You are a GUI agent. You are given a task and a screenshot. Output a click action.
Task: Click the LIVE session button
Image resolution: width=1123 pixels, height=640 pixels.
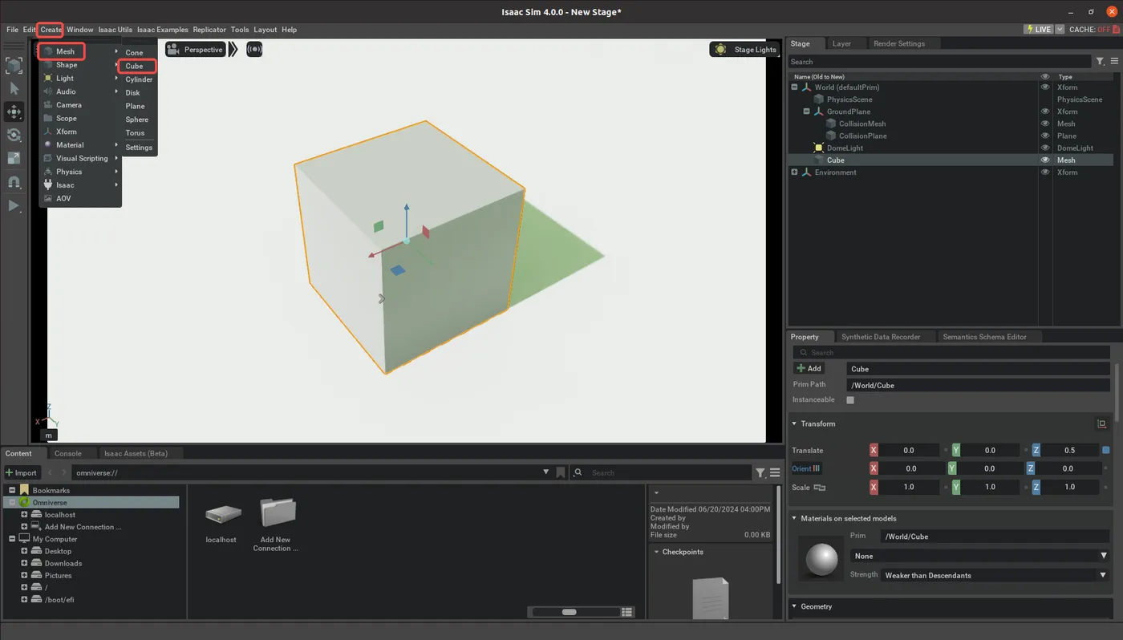point(1039,30)
